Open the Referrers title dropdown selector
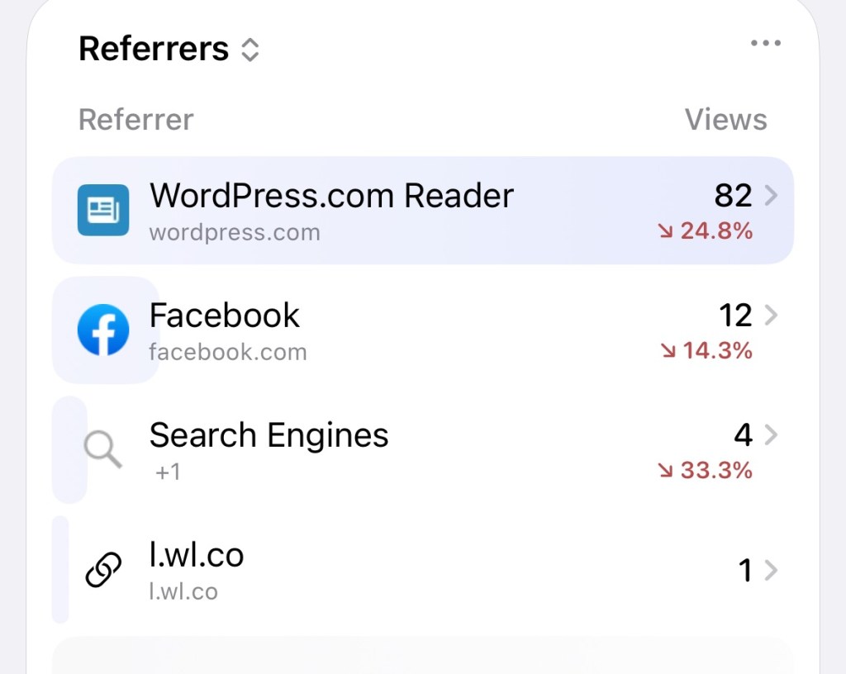846x674 pixels. tap(250, 50)
